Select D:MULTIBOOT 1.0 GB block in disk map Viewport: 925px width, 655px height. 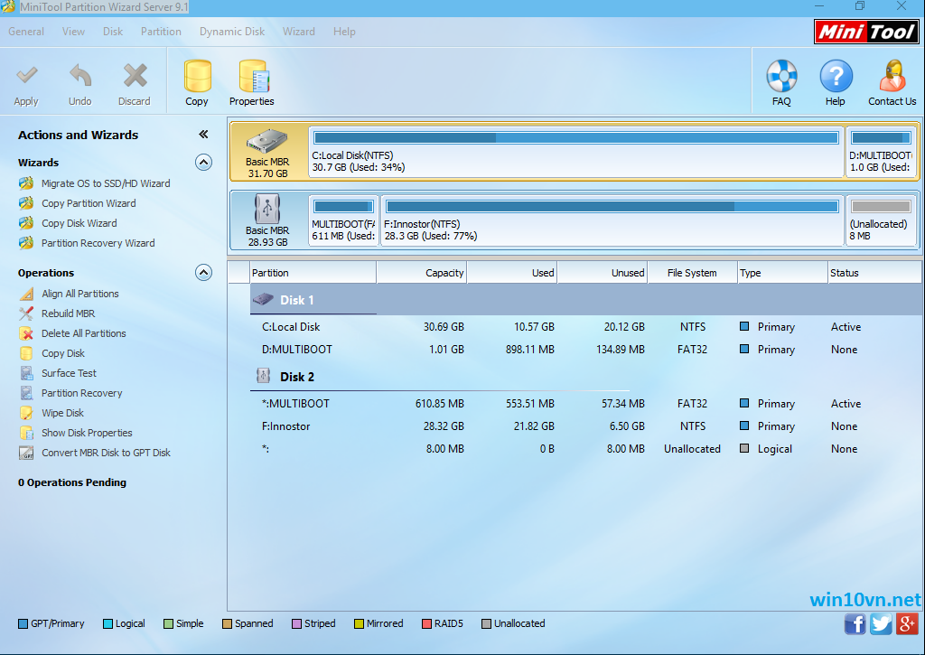point(882,152)
